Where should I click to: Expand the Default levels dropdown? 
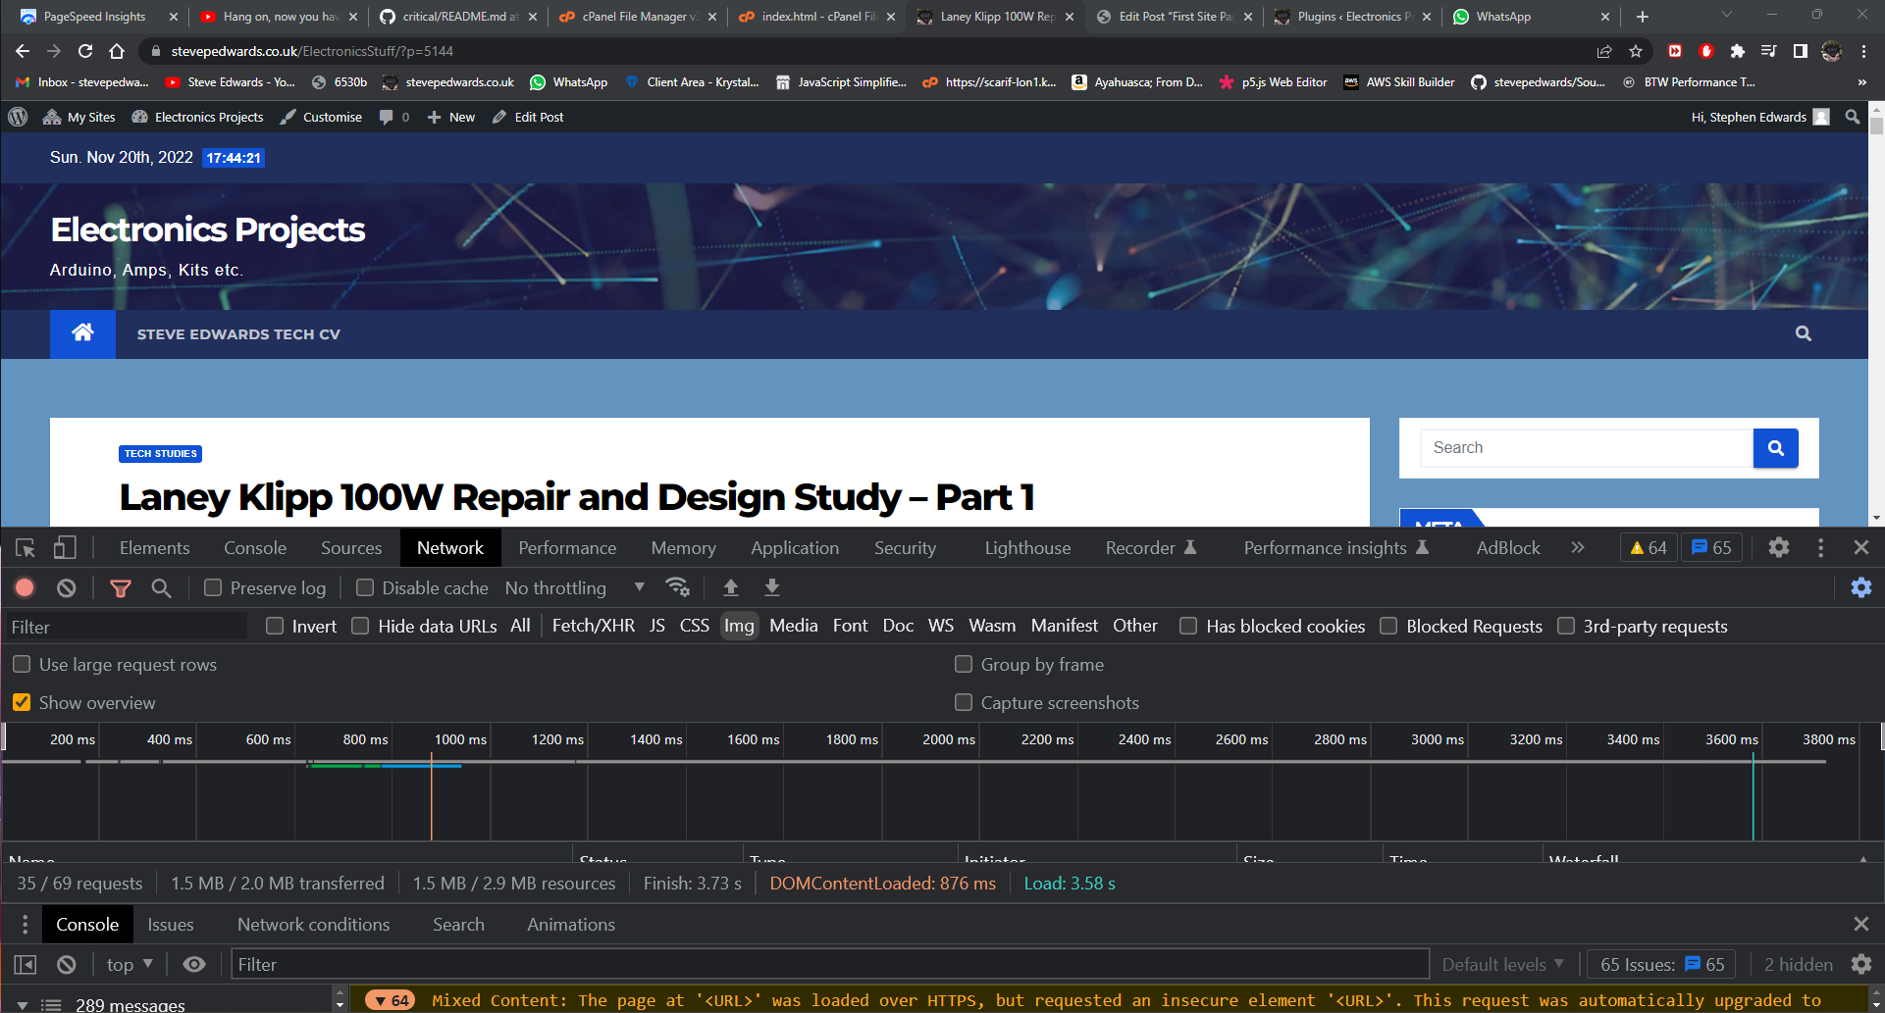(1502, 965)
